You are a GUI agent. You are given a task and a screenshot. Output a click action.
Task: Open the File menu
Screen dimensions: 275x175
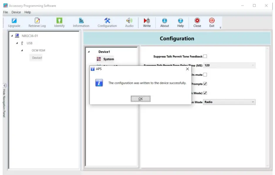click(5, 12)
